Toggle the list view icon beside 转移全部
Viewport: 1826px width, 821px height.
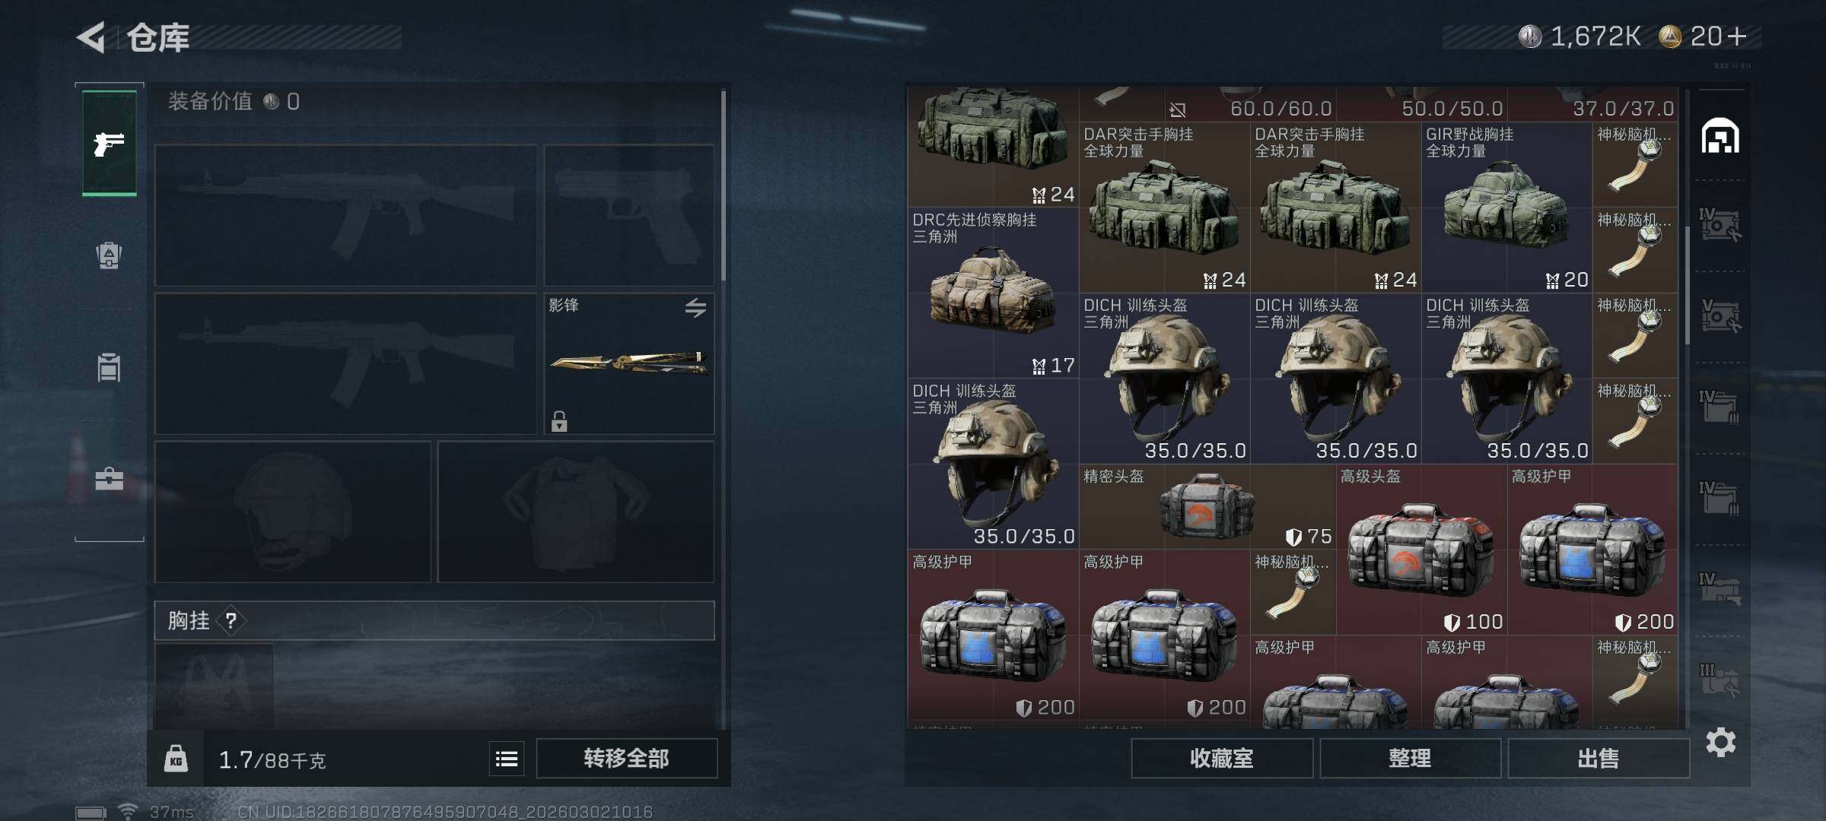[x=507, y=758]
